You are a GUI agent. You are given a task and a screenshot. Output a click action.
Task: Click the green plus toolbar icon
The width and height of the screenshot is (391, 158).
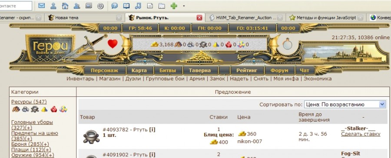174,6
